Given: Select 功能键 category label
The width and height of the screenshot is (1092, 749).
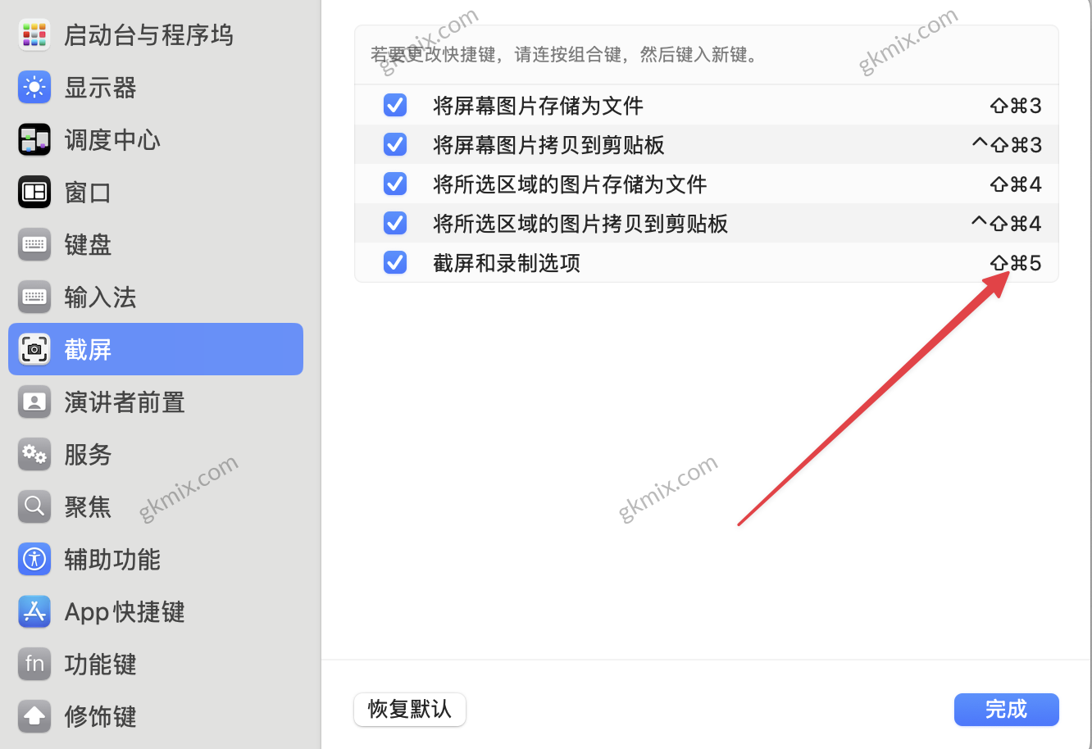Looking at the screenshot, I should [100, 665].
